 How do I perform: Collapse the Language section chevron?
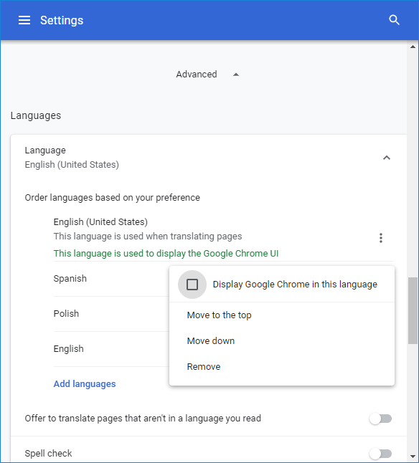(x=387, y=158)
